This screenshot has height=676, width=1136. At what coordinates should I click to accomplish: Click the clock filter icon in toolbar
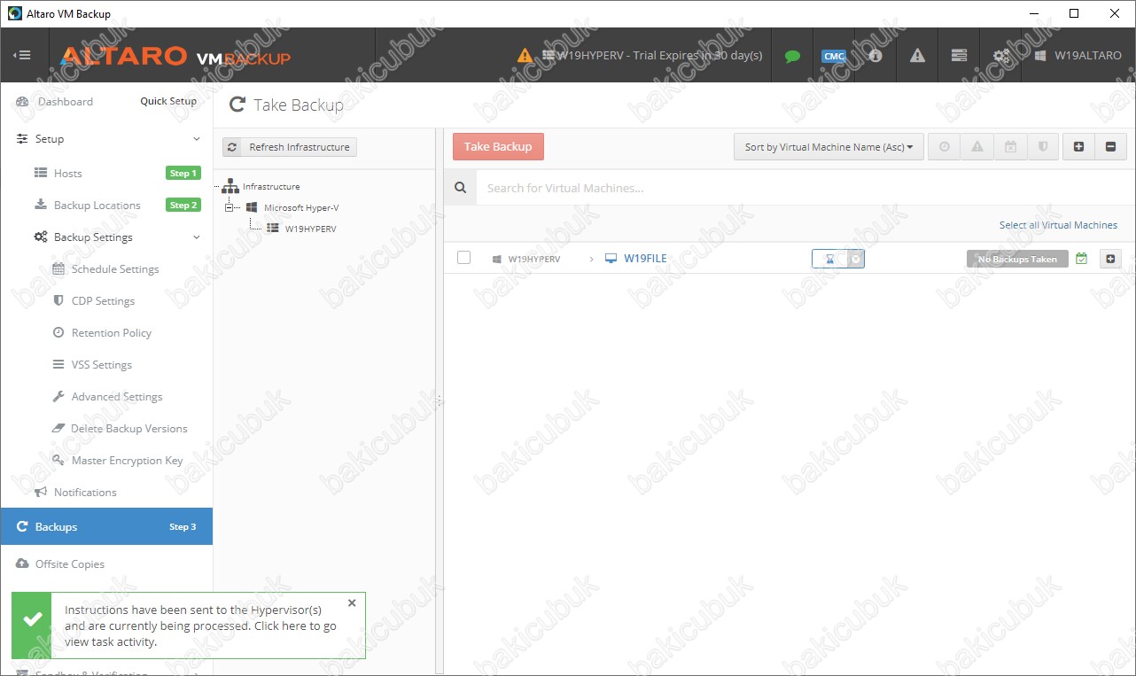[x=945, y=147]
